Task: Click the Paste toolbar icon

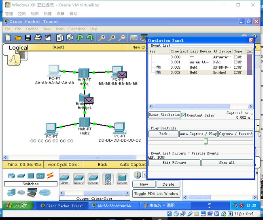Action: tap(70, 38)
